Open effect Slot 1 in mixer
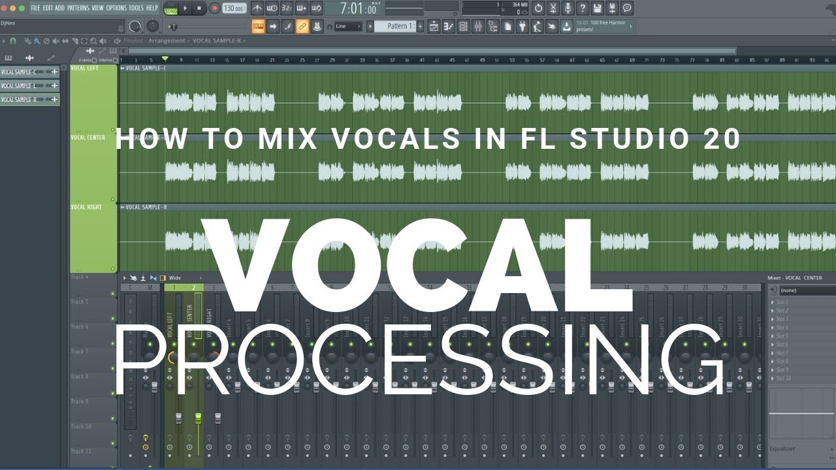 [802, 302]
